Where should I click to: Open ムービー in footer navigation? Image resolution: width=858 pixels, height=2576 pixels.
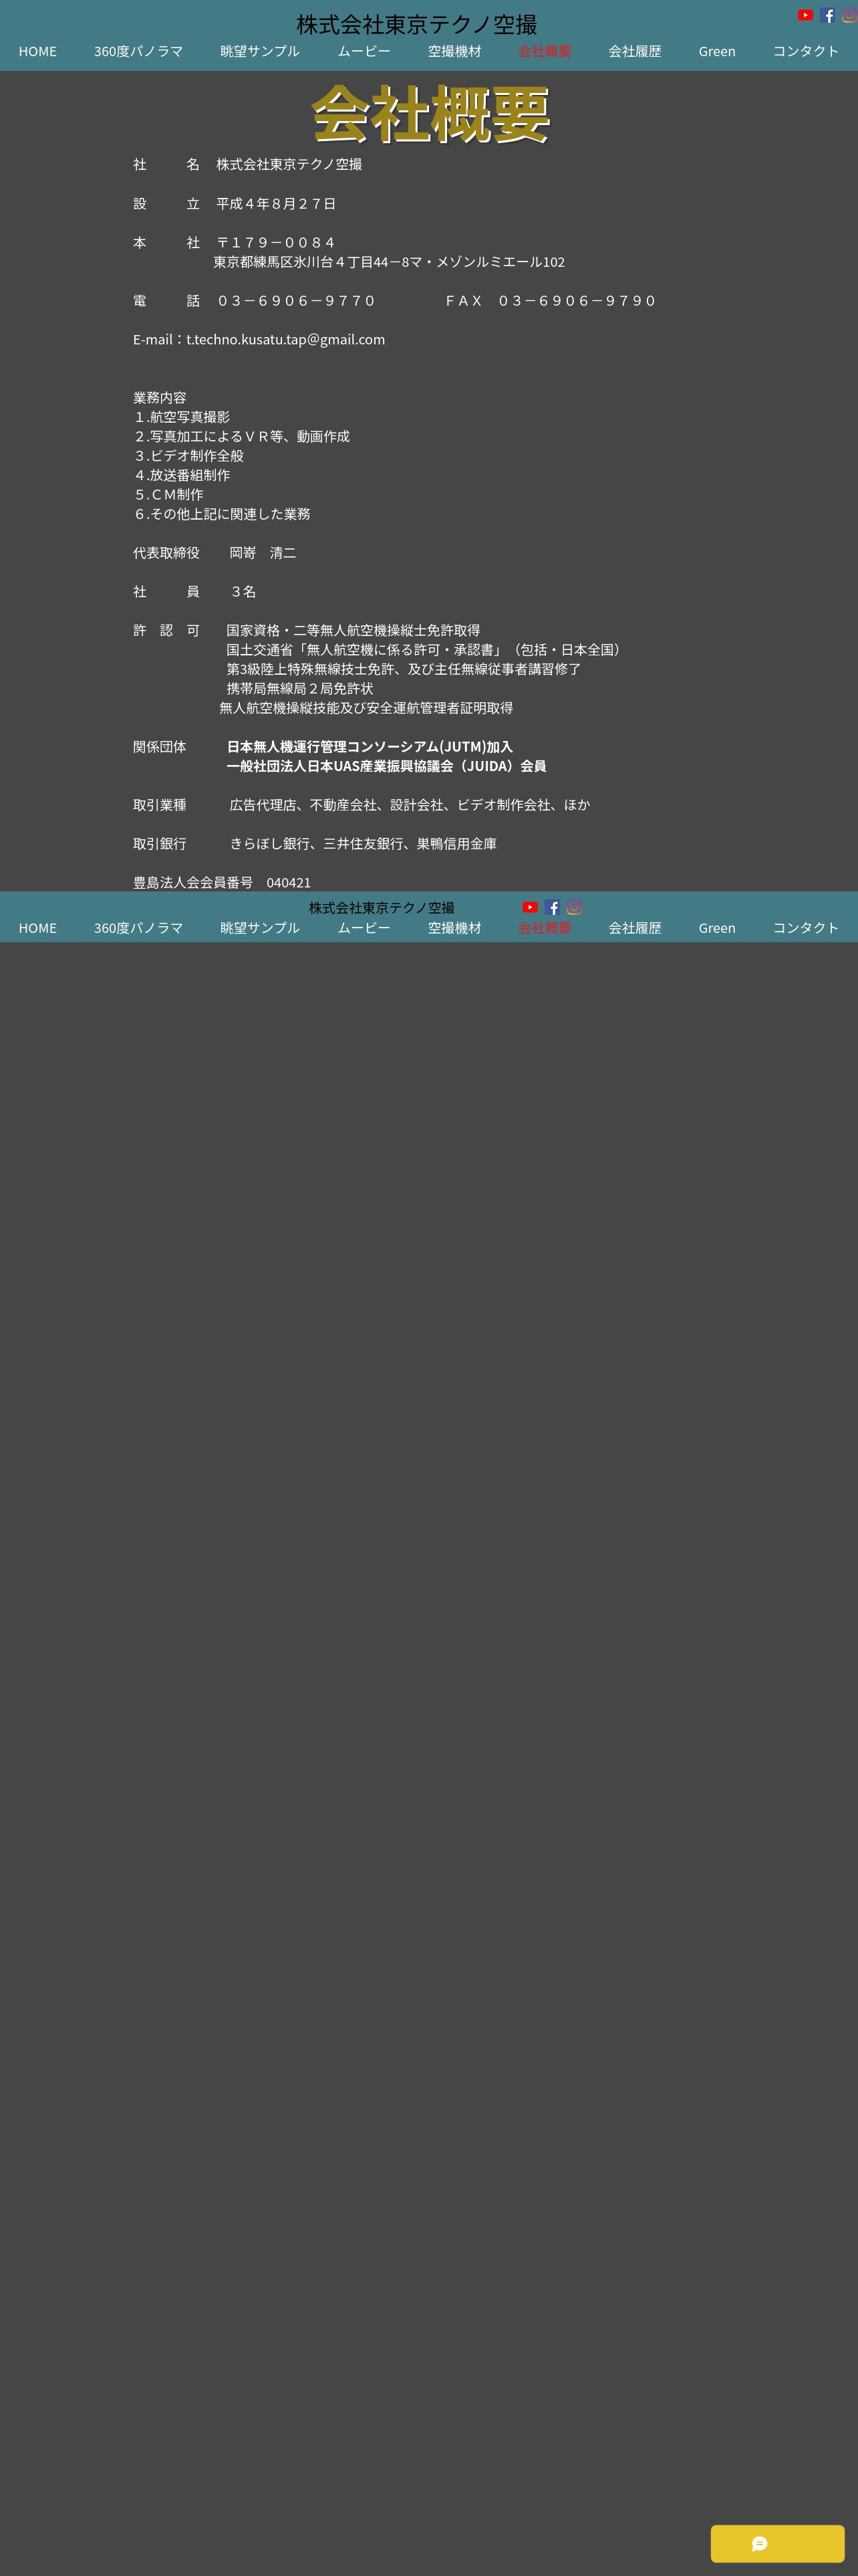click(x=364, y=928)
